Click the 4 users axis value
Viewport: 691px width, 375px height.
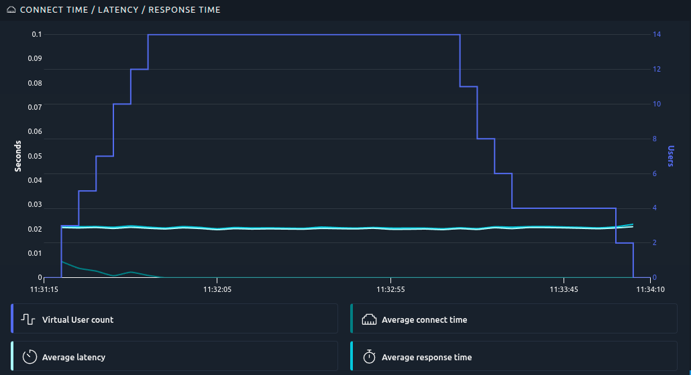click(x=654, y=208)
